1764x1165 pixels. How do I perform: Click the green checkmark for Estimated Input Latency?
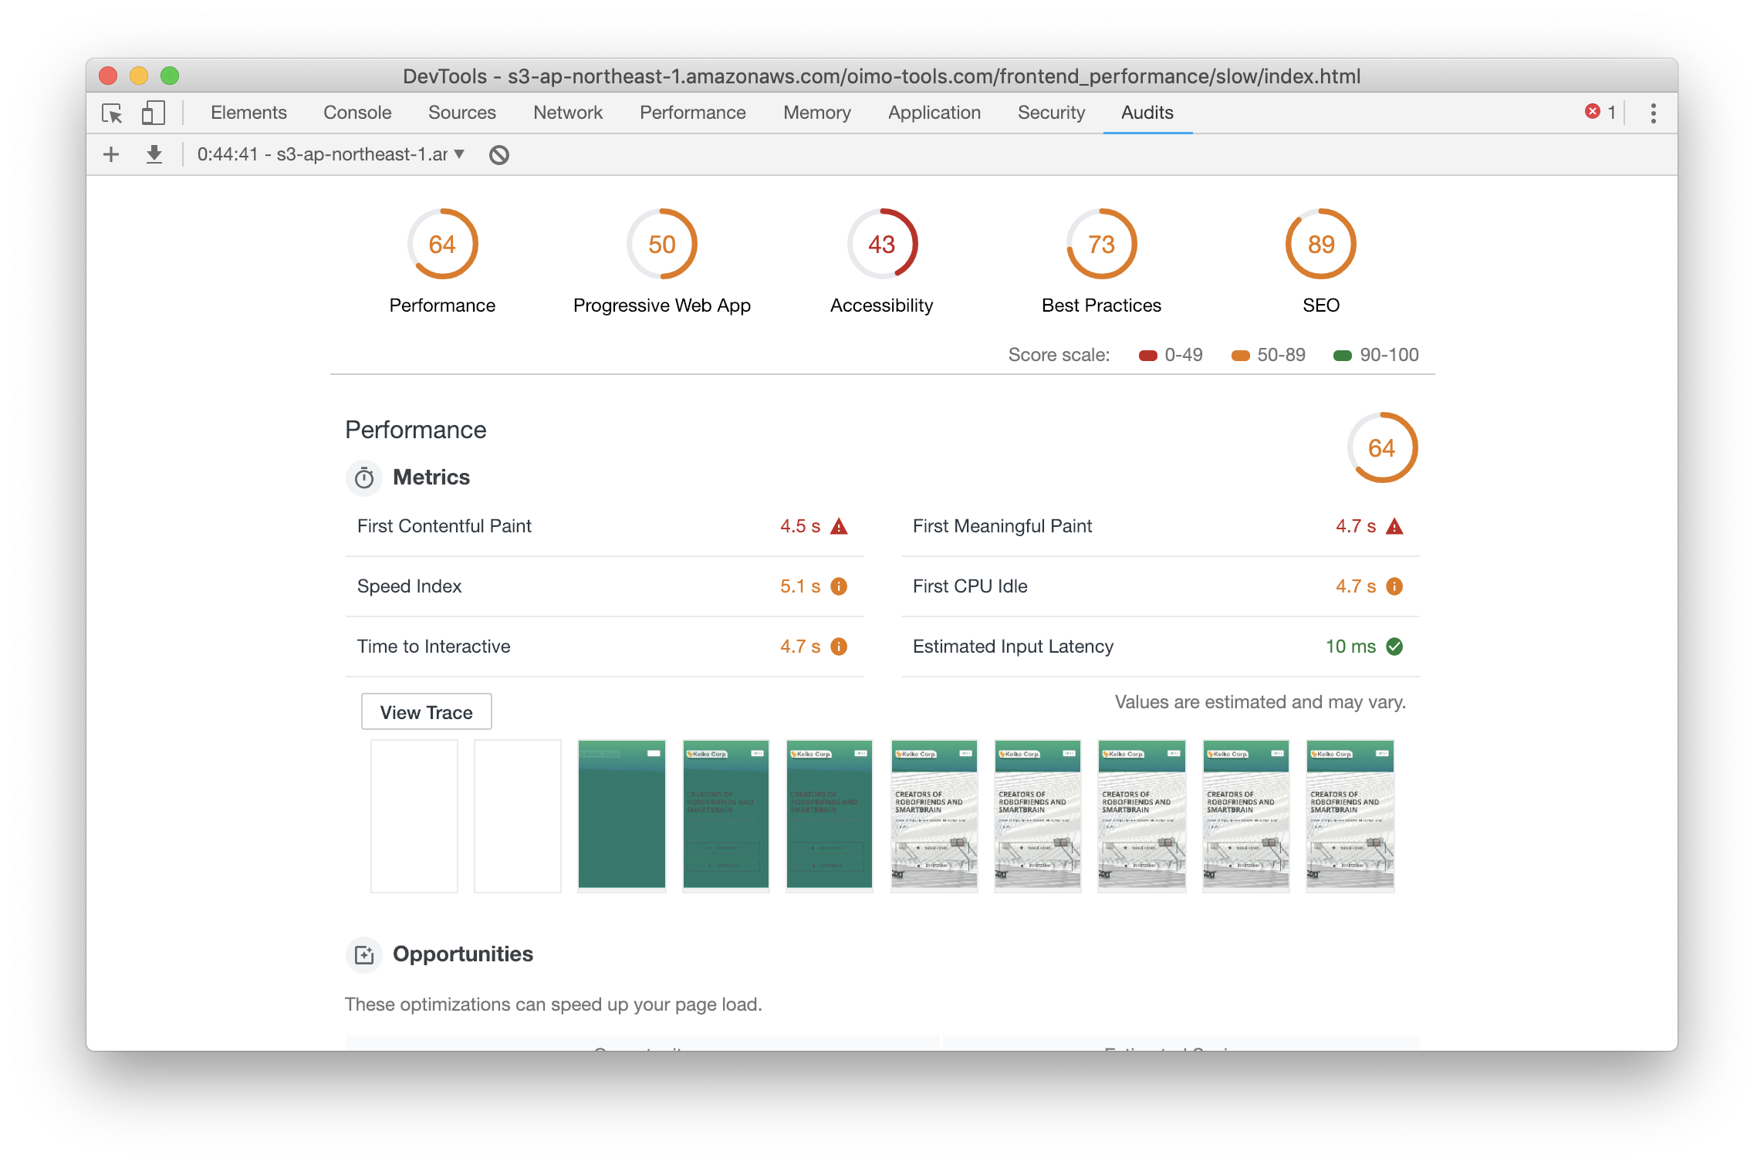coord(1394,647)
